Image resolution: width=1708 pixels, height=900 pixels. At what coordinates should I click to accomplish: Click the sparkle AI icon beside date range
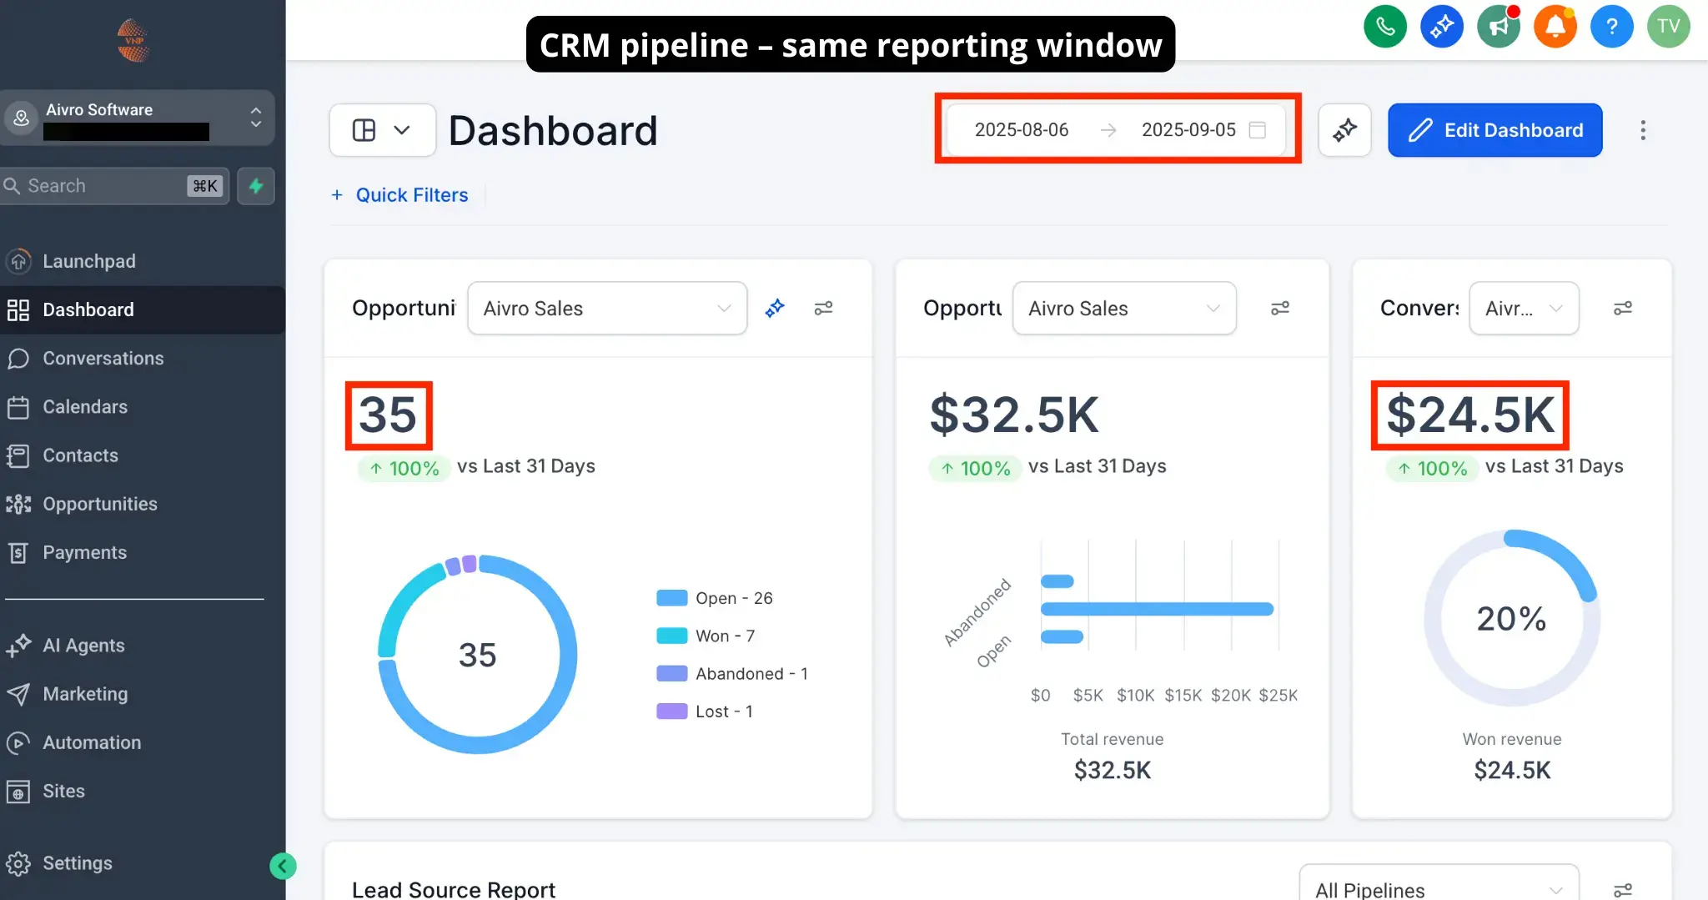click(1344, 130)
